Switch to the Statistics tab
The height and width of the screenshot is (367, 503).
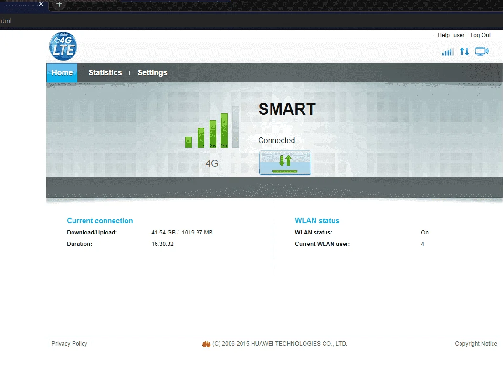(x=105, y=73)
